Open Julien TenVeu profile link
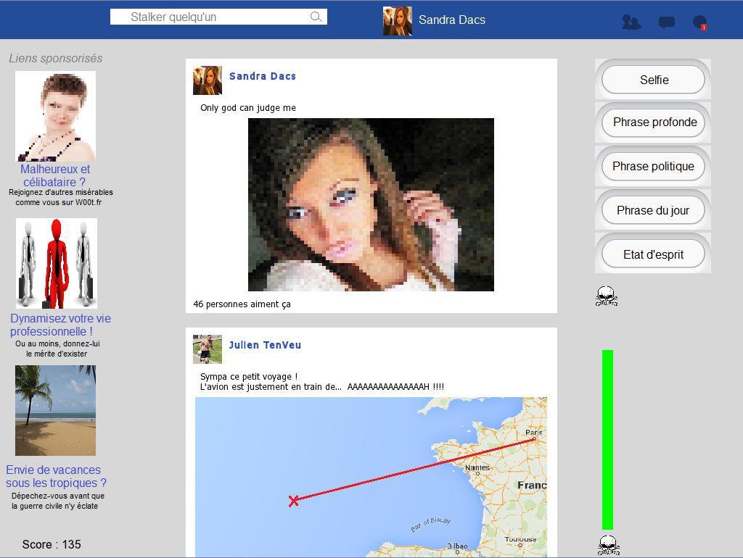The width and height of the screenshot is (743, 558). 265,345
